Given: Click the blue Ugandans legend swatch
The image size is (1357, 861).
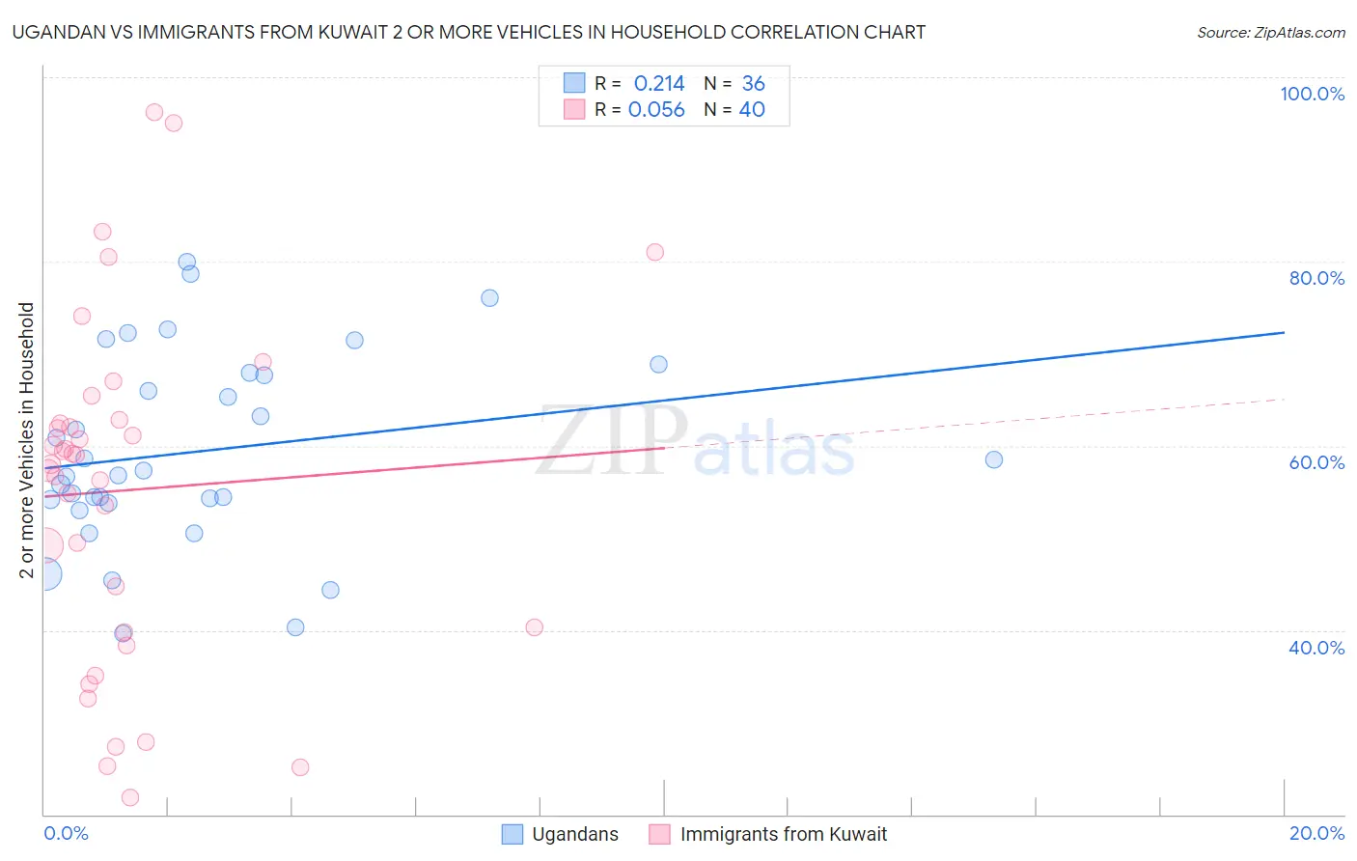Looking at the screenshot, I should [512, 834].
